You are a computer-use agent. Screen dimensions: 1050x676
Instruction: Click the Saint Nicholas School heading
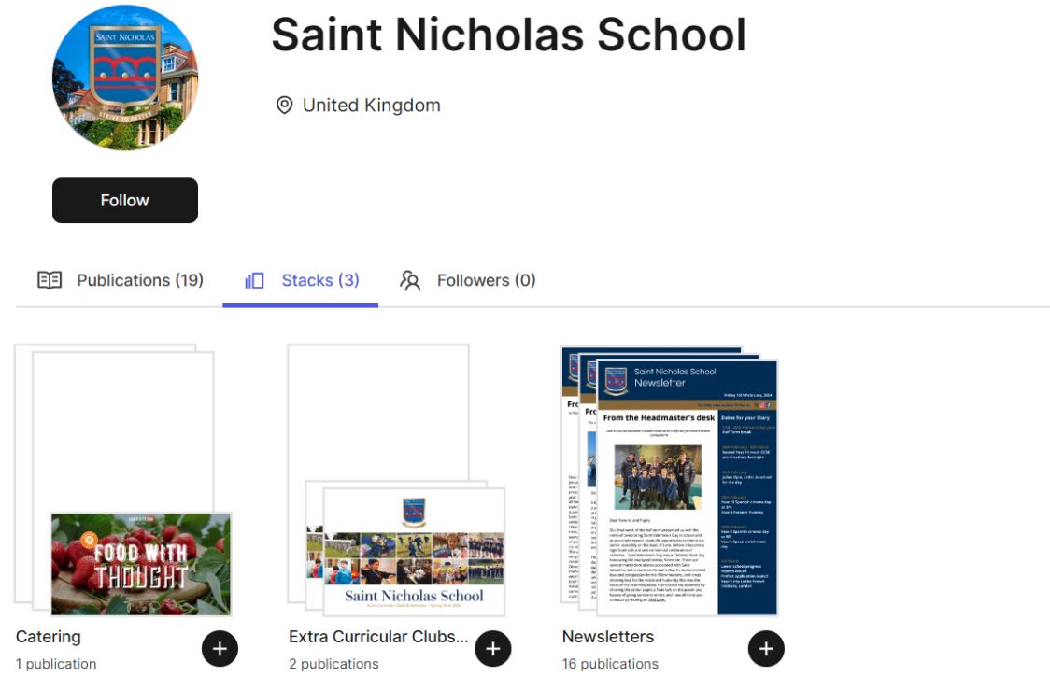coord(508,35)
